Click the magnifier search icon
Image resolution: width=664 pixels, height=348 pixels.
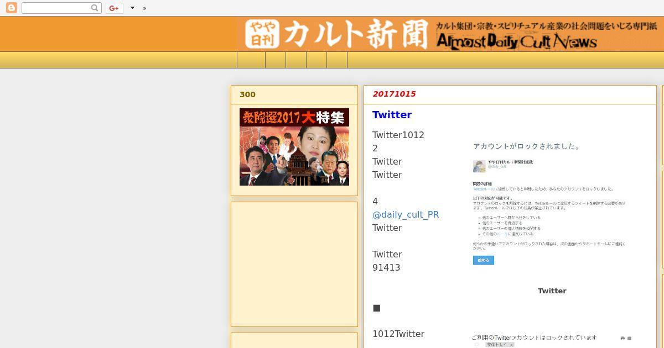click(95, 8)
